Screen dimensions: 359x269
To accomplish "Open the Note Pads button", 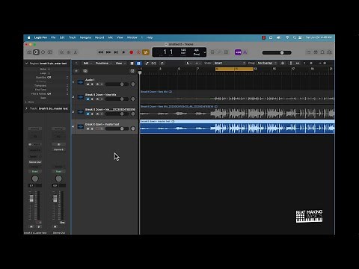I will [x=316, y=52].
